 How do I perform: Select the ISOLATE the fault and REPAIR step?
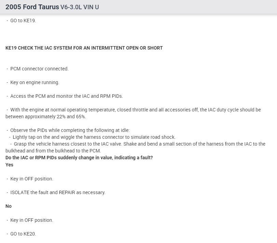58,192
